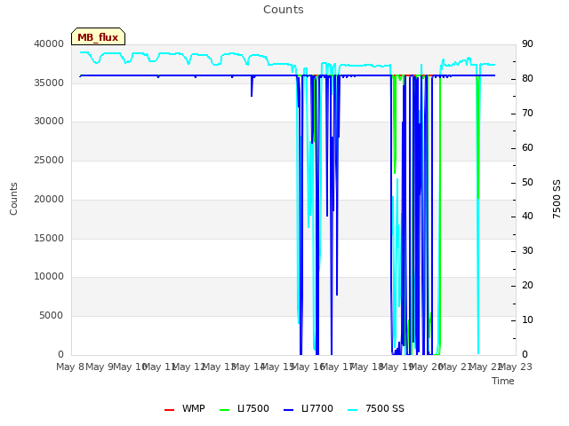Select the green LI7500 legend swatch
Viewport: 569px width, 426px height.
pyautogui.click(x=225, y=410)
